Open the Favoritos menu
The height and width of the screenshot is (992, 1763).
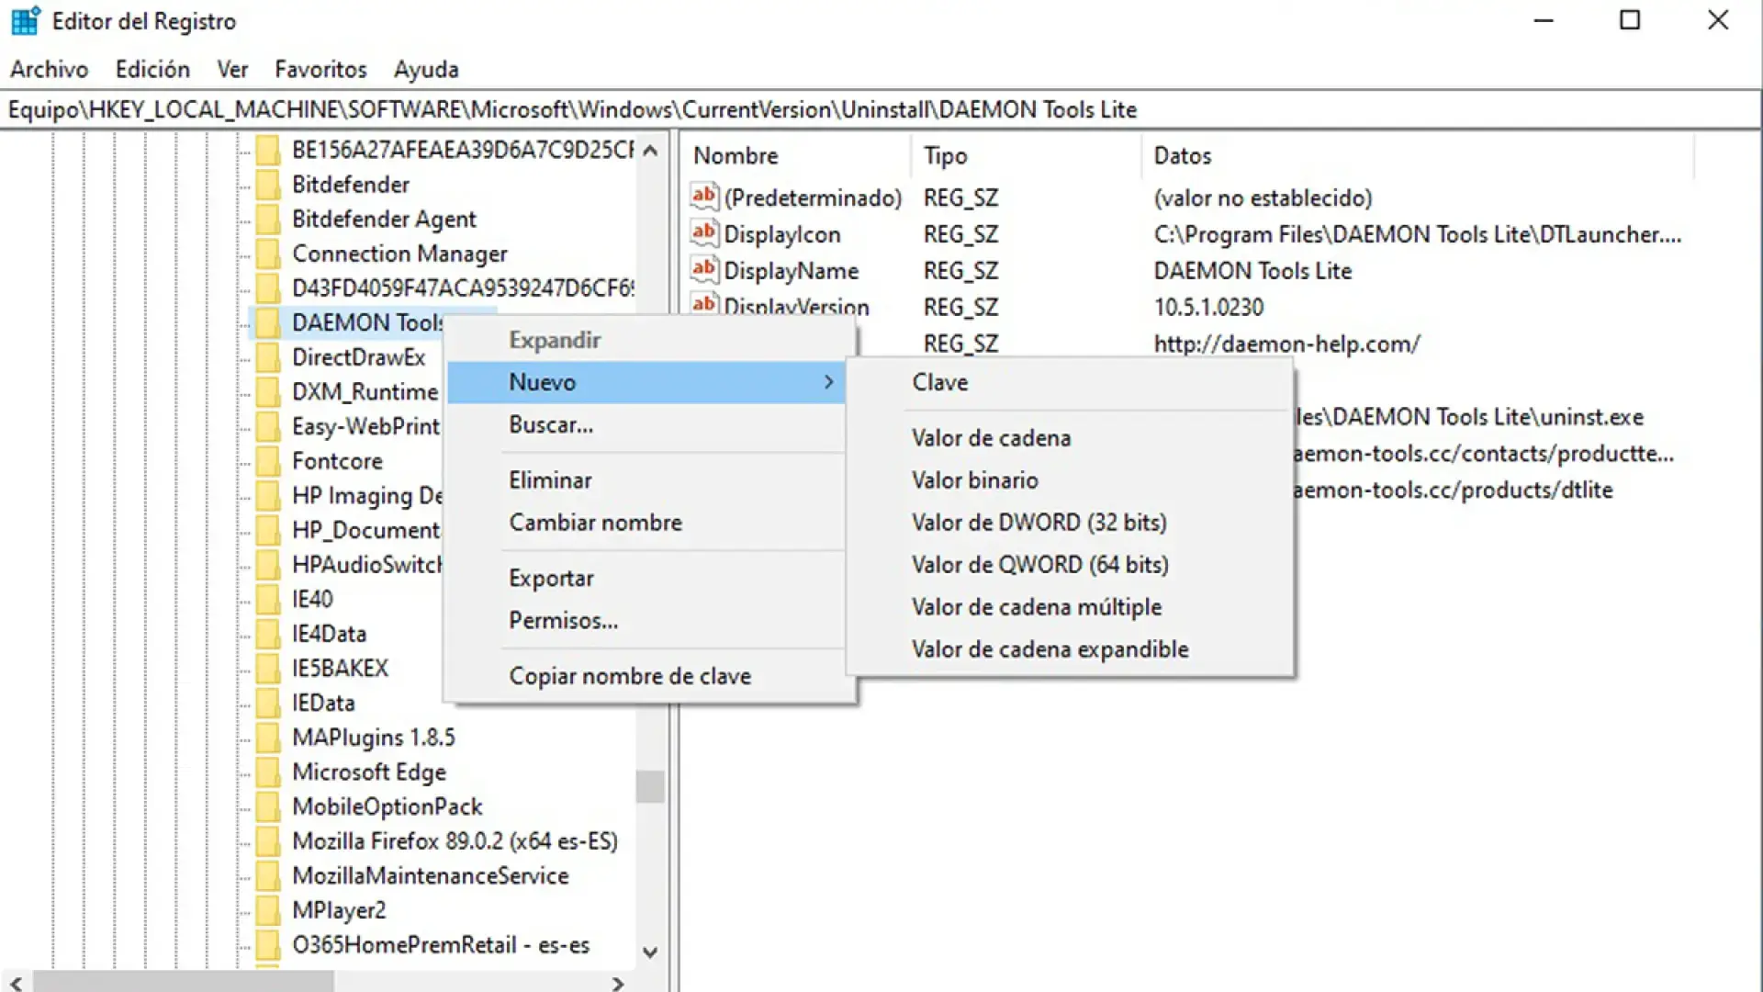click(320, 69)
